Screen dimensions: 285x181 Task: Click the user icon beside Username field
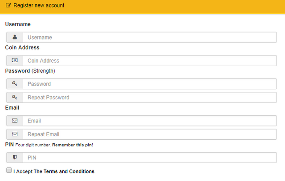pos(15,37)
